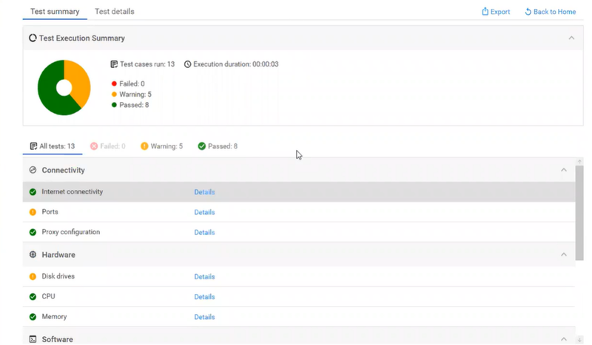
Task: Select the All tests: 13 filter
Action: point(52,146)
